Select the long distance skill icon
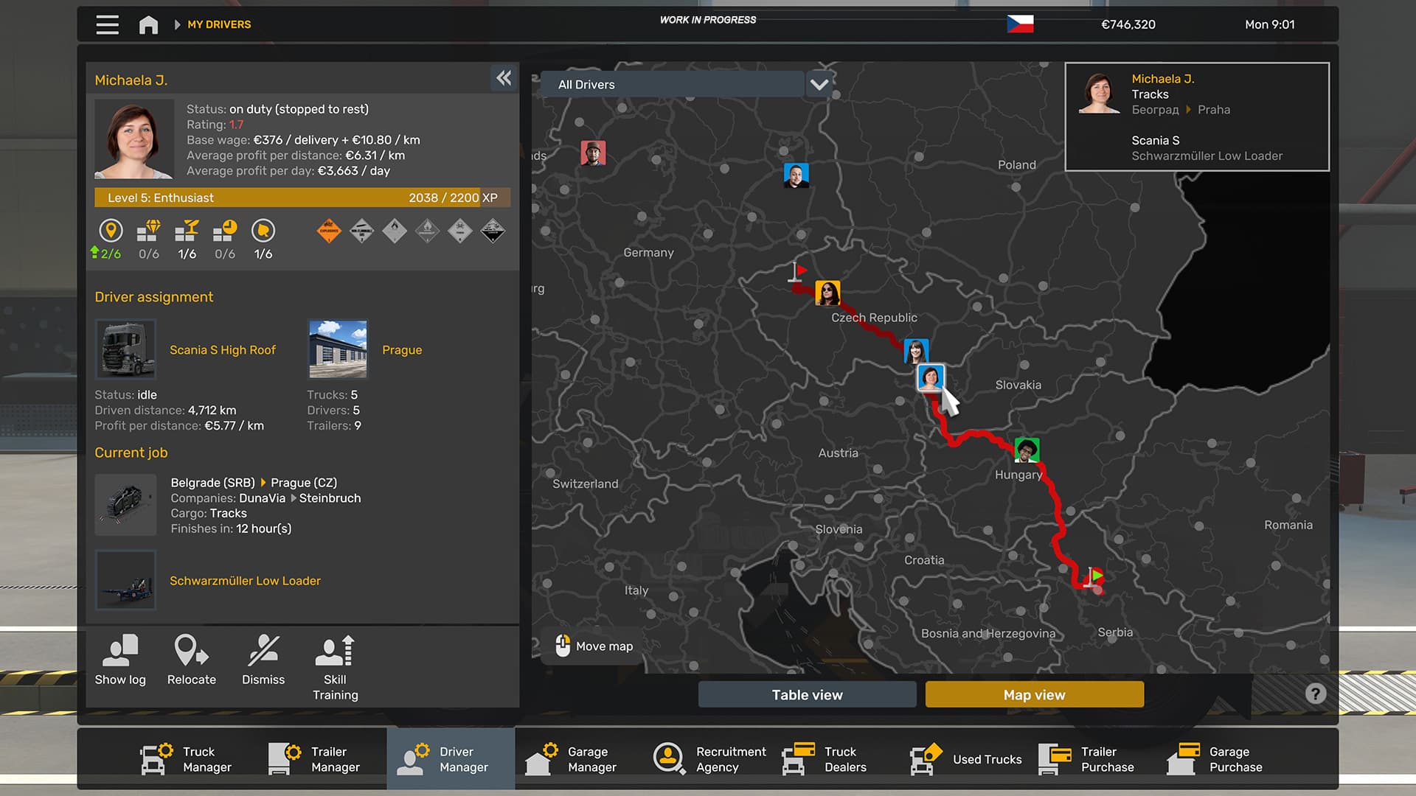 click(x=111, y=232)
